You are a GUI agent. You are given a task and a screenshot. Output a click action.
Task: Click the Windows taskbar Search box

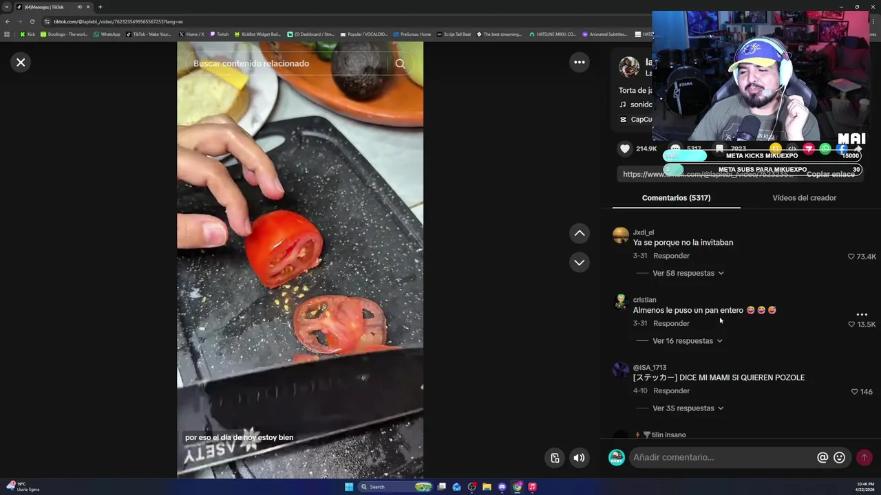click(x=396, y=487)
